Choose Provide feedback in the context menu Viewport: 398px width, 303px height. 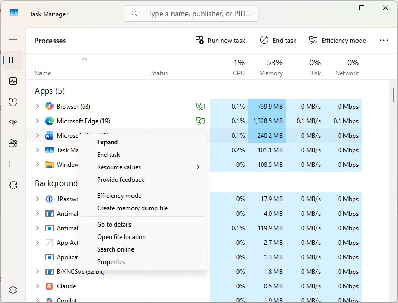(143, 179)
